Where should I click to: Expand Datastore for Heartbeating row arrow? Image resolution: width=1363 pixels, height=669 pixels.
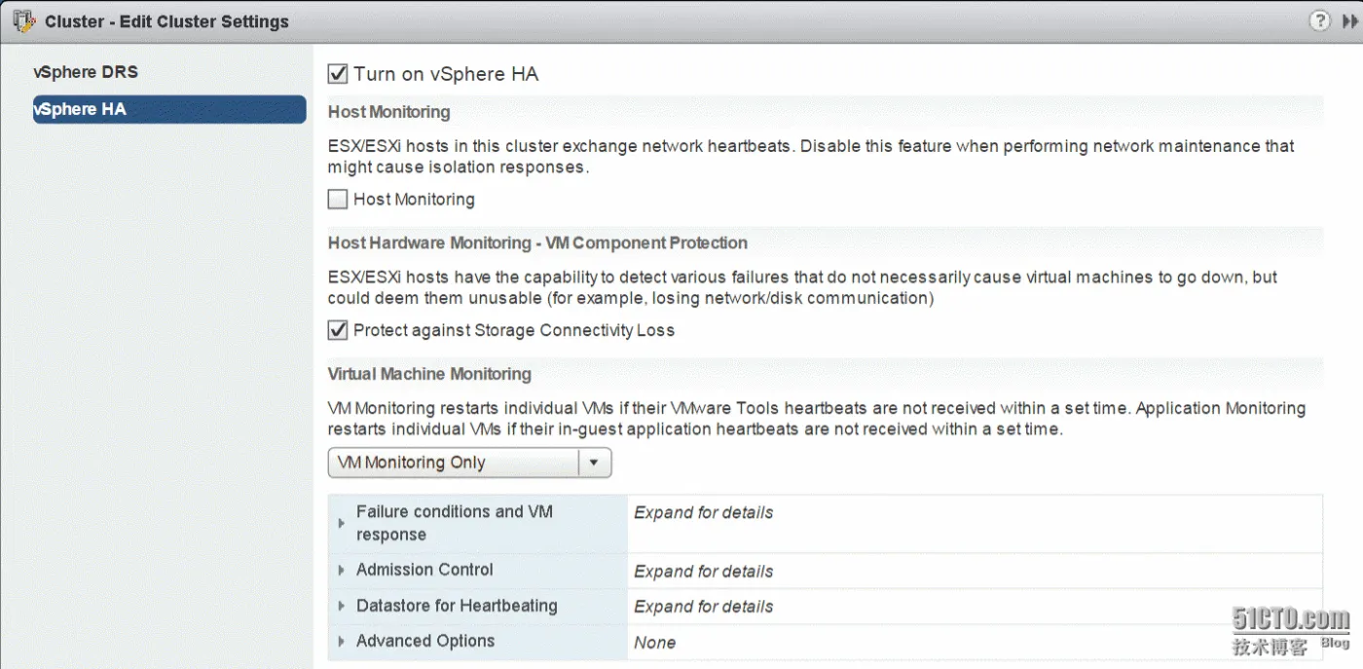click(342, 606)
